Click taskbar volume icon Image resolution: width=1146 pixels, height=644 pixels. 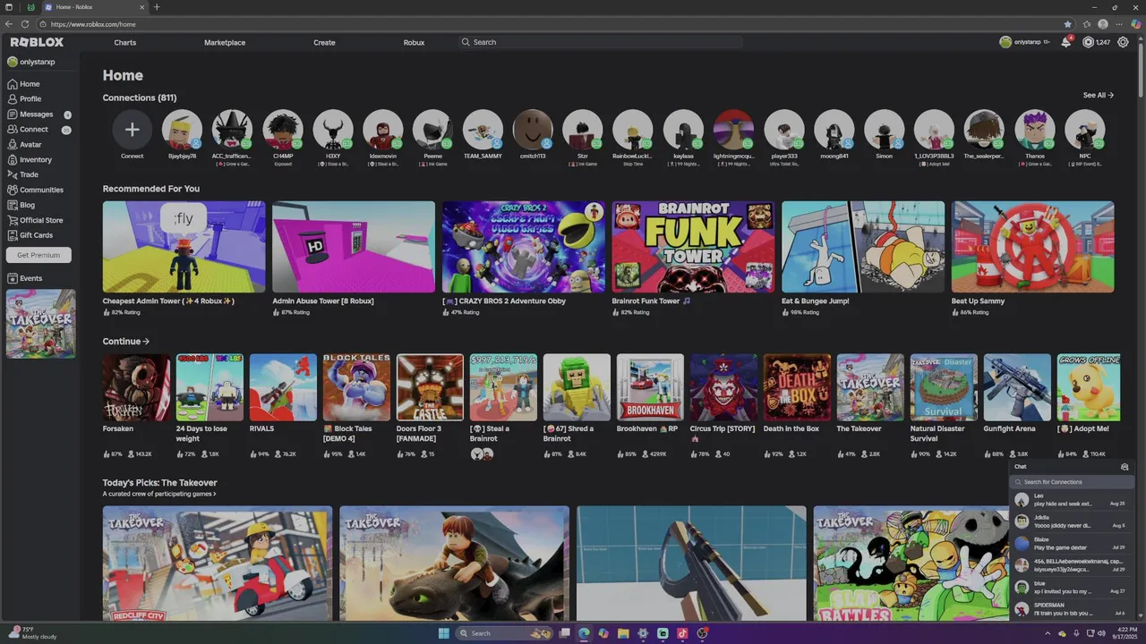(x=1101, y=633)
